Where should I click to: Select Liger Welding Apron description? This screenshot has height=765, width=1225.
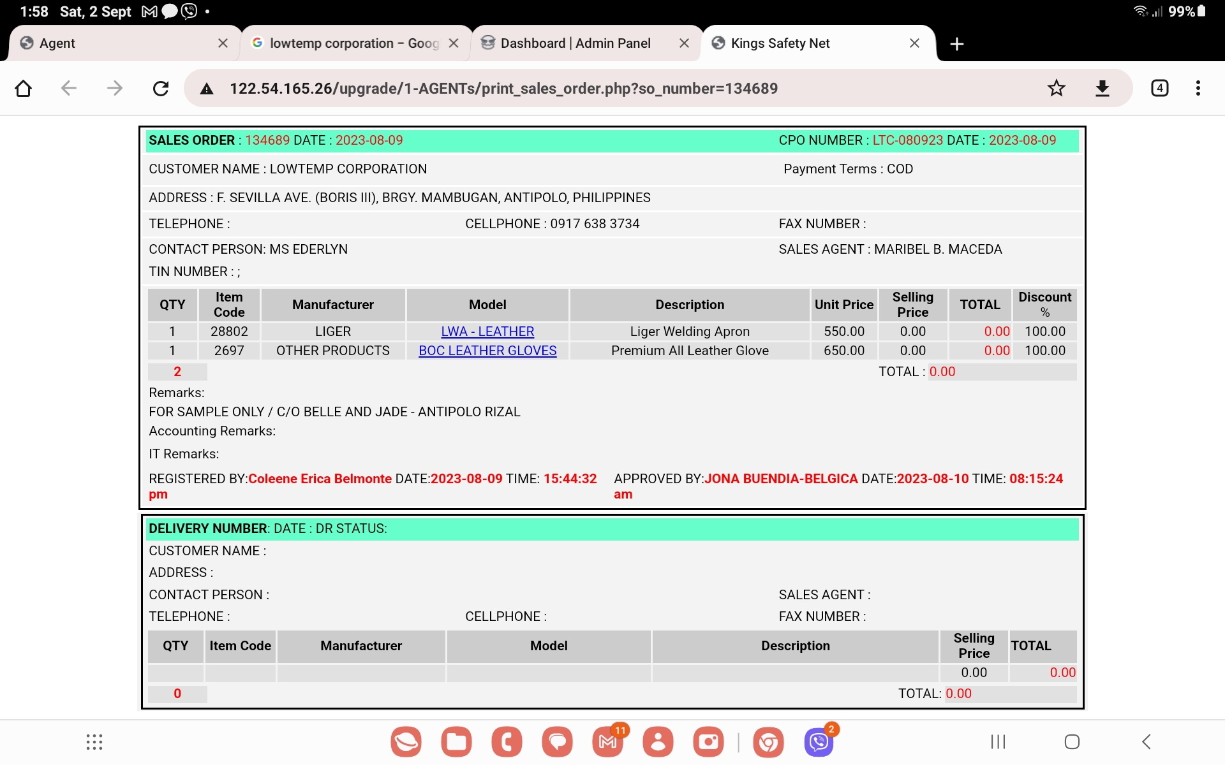[690, 331]
